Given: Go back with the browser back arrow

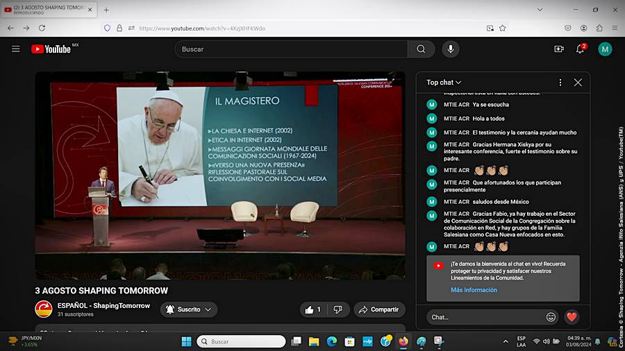Looking at the screenshot, I should 10,28.
